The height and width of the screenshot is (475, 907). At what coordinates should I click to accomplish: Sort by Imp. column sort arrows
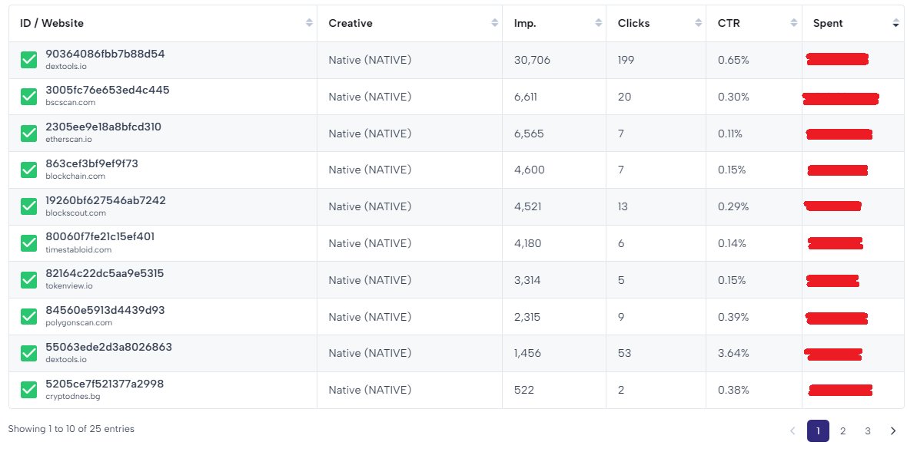pyautogui.click(x=598, y=22)
